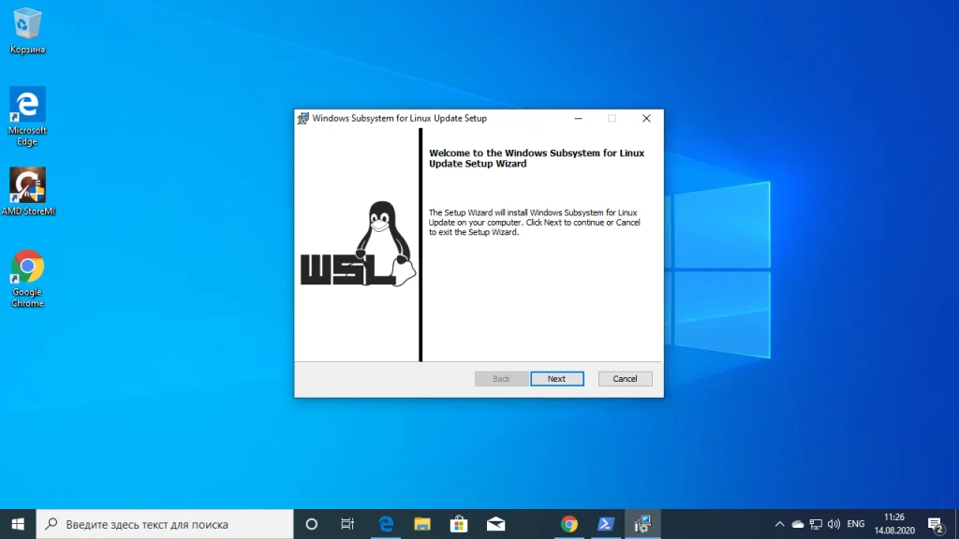Open the Windows Start menu
The height and width of the screenshot is (539, 959).
[x=18, y=524]
